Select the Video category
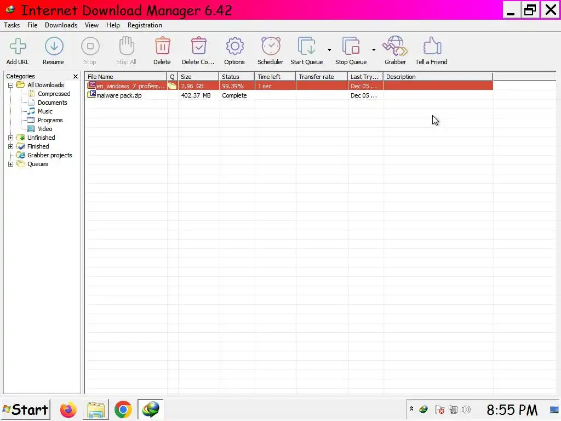561x421 pixels. (45, 129)
